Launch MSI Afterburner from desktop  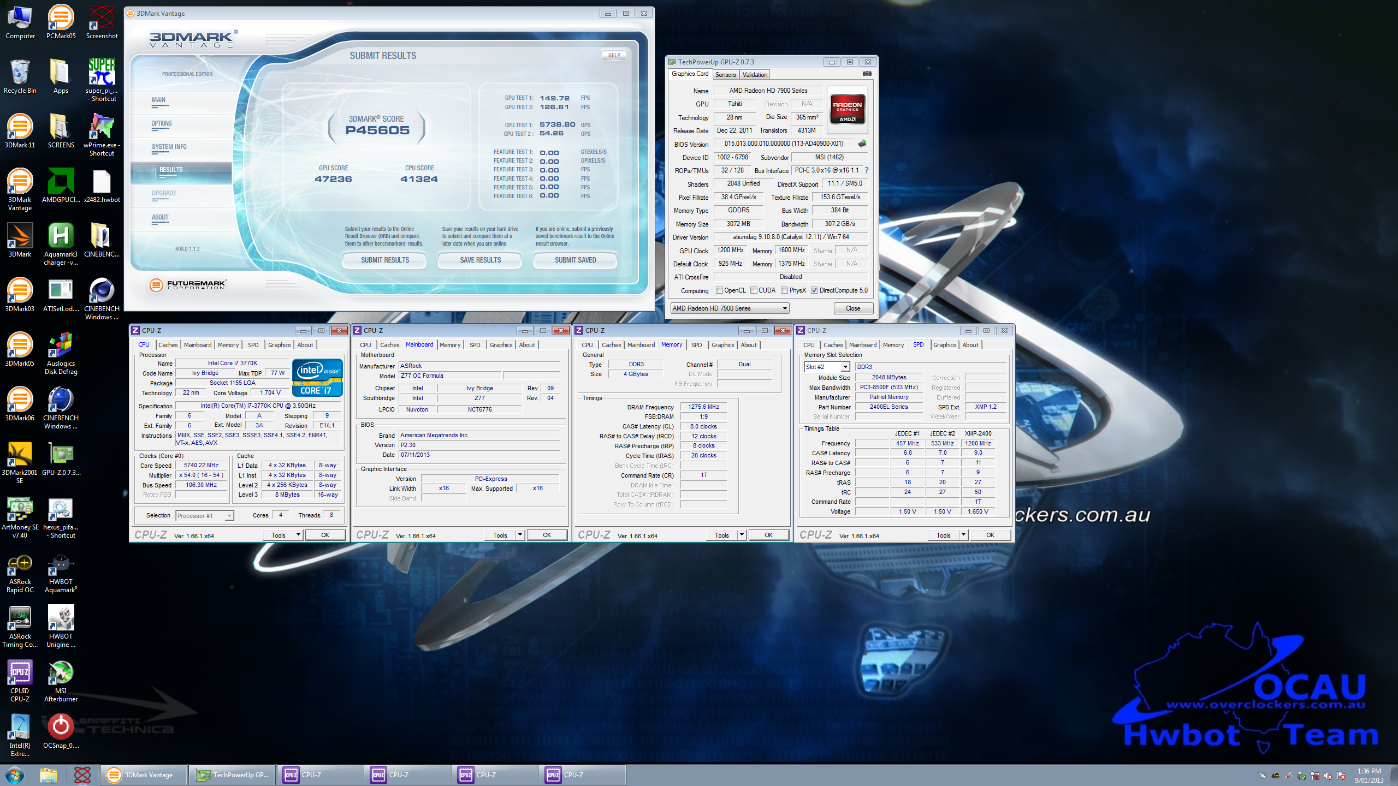point(61,680)
